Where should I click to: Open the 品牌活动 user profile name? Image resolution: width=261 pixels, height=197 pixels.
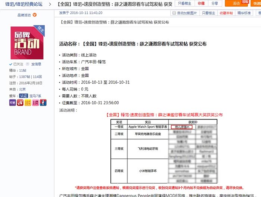coord(24,15)
